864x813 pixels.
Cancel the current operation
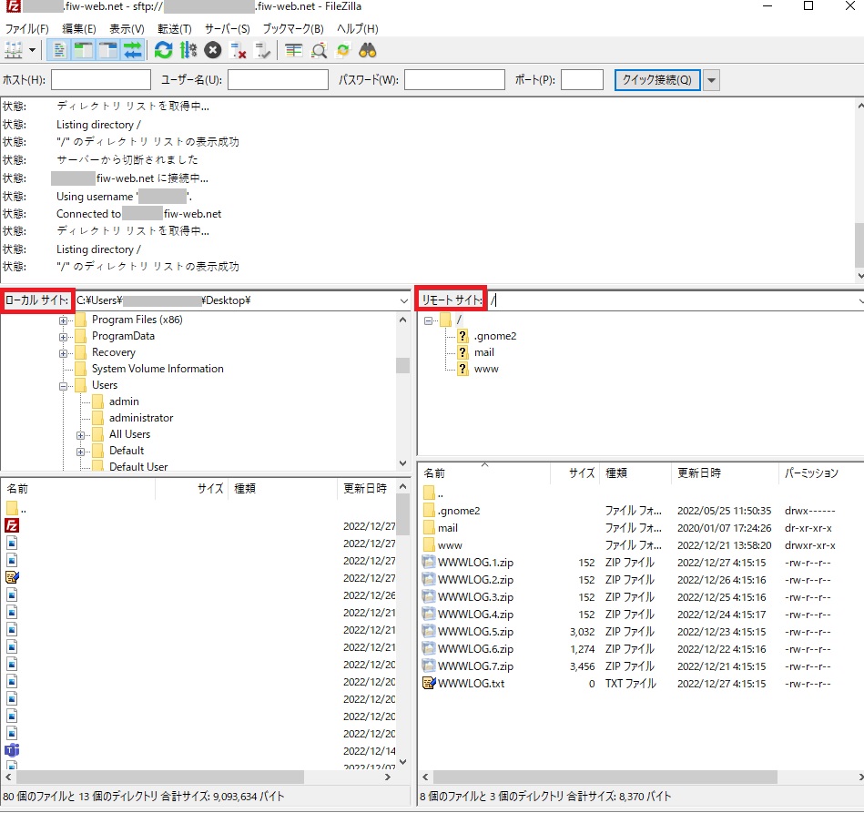(x=213, y=51)
